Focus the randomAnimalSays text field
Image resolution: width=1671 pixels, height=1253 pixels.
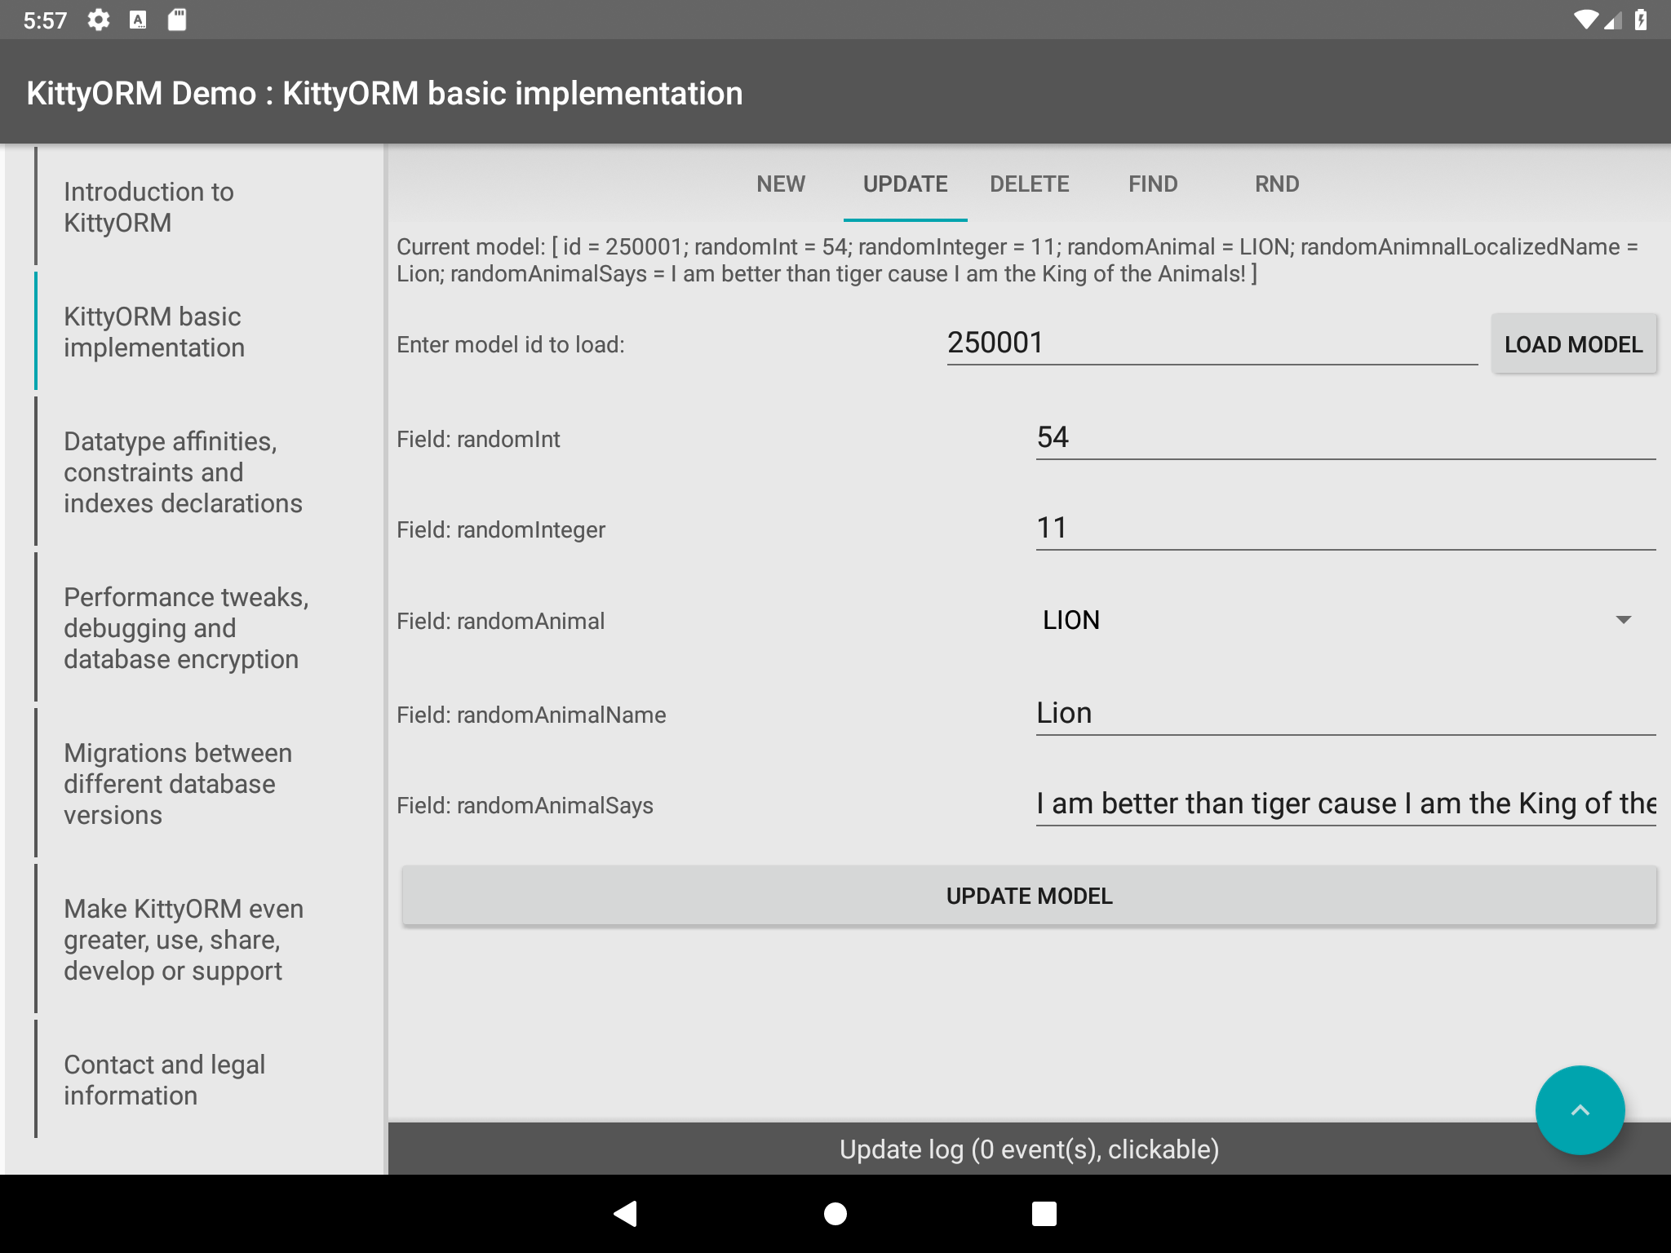click(1345, 804)
